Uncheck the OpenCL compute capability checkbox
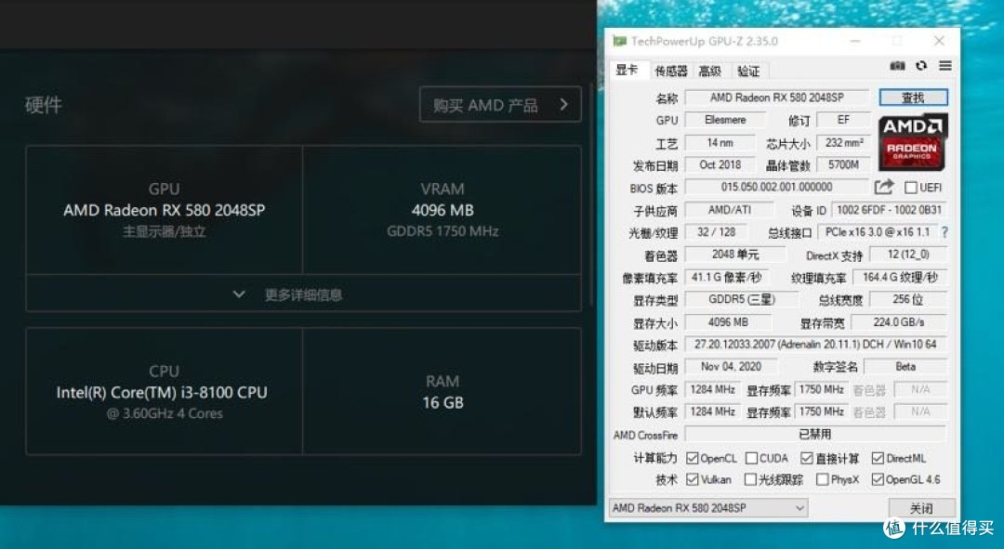Viewport: 1004px width, 549px height. coord(690,457)
